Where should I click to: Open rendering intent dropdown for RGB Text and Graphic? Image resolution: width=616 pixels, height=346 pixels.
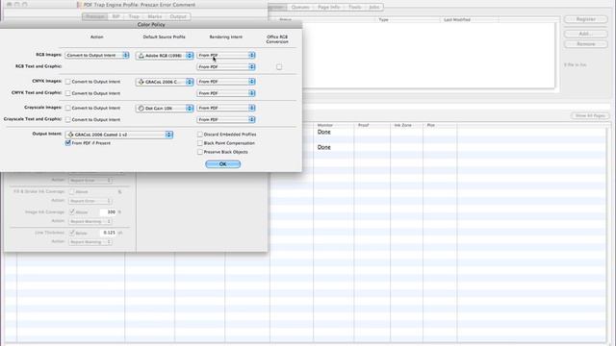[226, 67]
